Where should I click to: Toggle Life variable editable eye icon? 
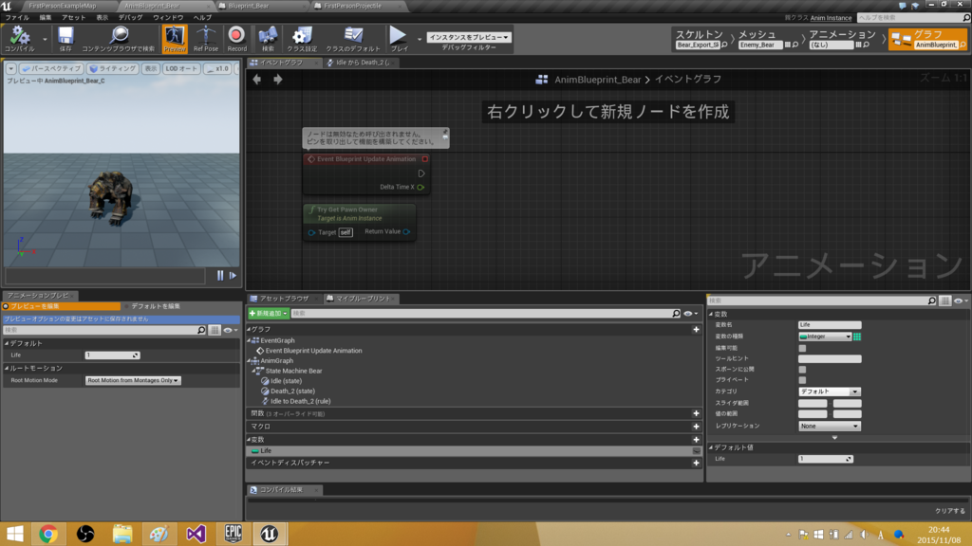[x=696, y=451]
